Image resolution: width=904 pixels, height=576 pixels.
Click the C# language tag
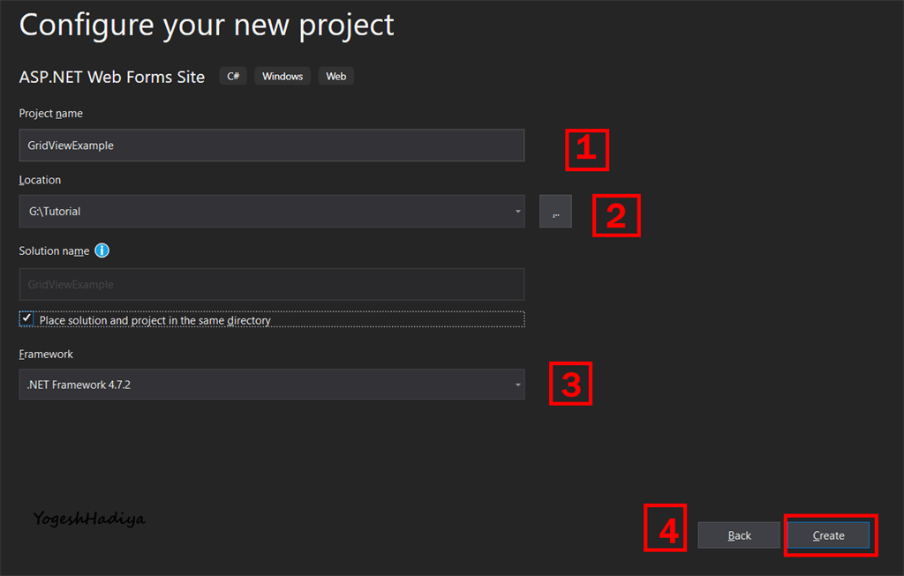[x=233, y=76]
